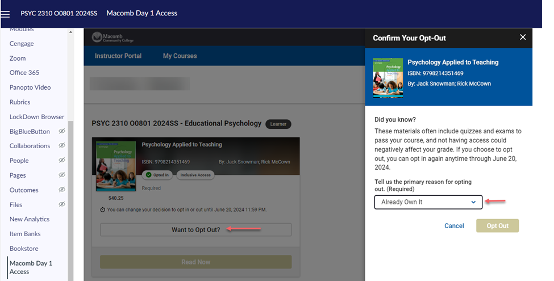Open Outcomes in sidebar
This screenshot has height=281, width=554.
[24, 190]
